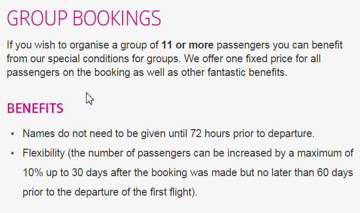Click the "10%" figure in the flexibility bullet
The width and height of the screenshot is (360, 213).
(x=33, y=172)
